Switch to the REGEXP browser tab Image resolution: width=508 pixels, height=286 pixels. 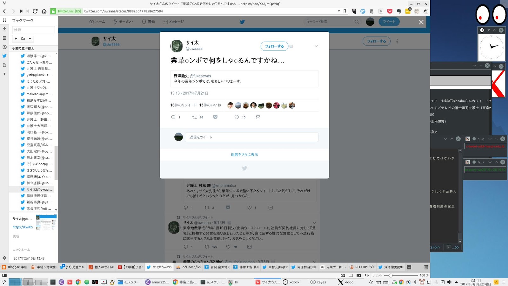coord(362,267)
